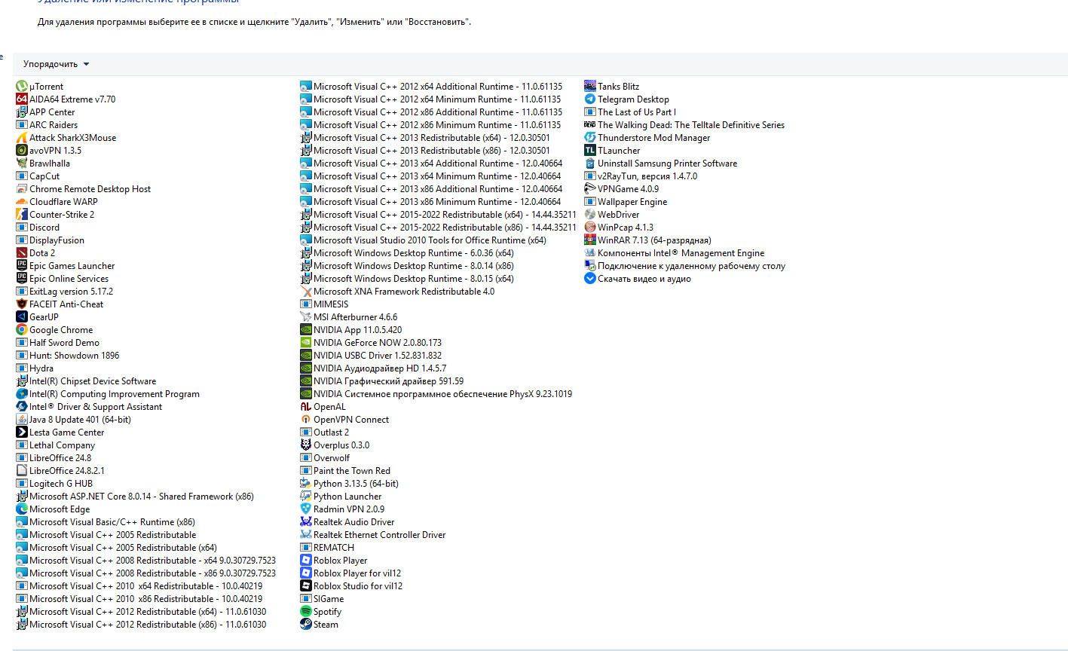Click the Realtek Audio Driver icon
Viewport: 1068px width, 651px height.
(x=306, y=522)
